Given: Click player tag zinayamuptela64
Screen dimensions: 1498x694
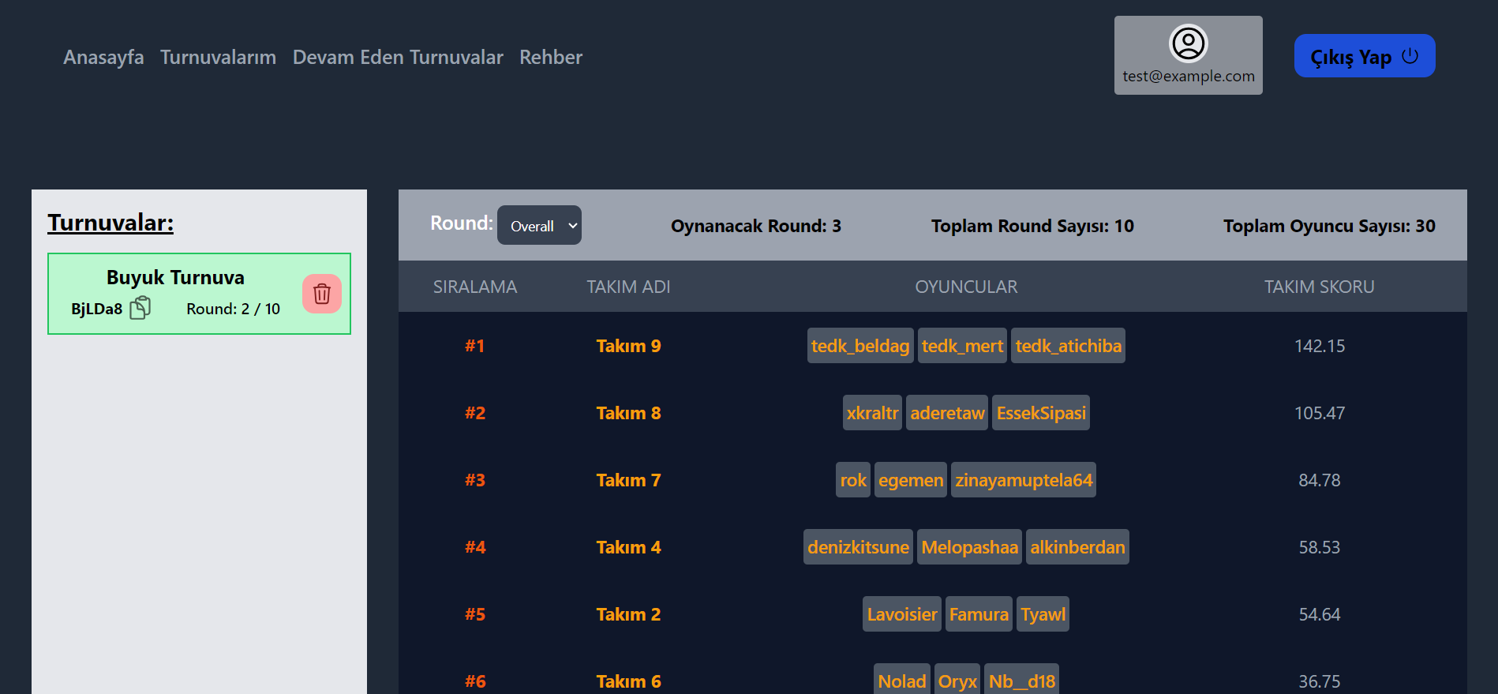Looking at the screenshot, I should pyautogui.click(x=1024, y=480).
